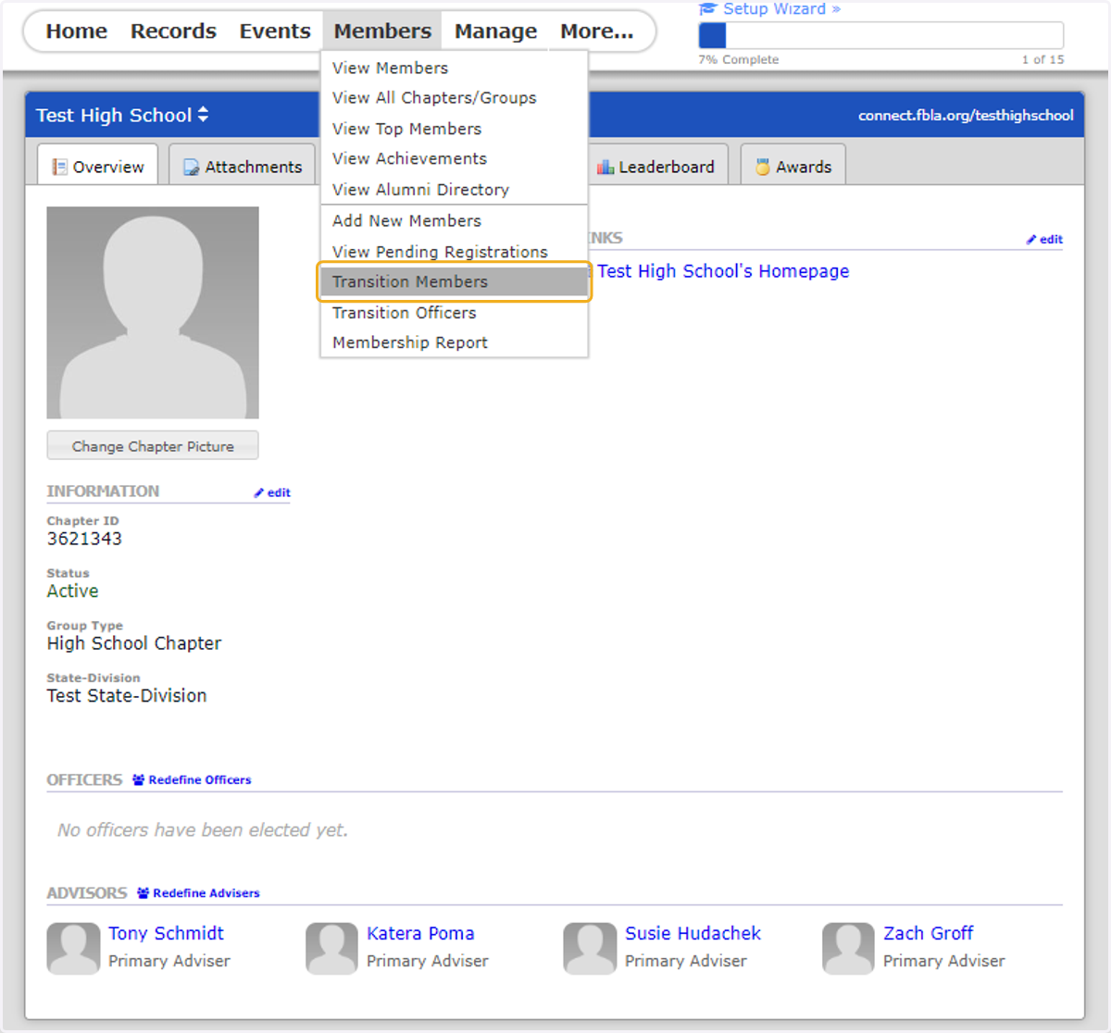This screenshot has width=1111, height=1033.
Task: Click Susie Hudachek's avatar picture
Action: [590, 948]
